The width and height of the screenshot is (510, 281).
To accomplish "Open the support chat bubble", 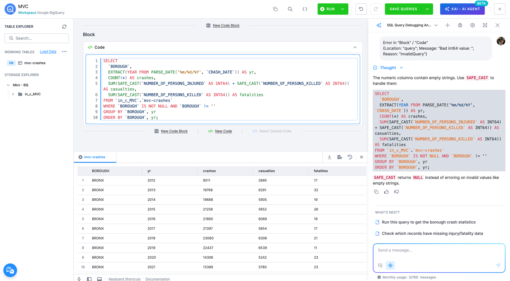I will click(10, 270).
